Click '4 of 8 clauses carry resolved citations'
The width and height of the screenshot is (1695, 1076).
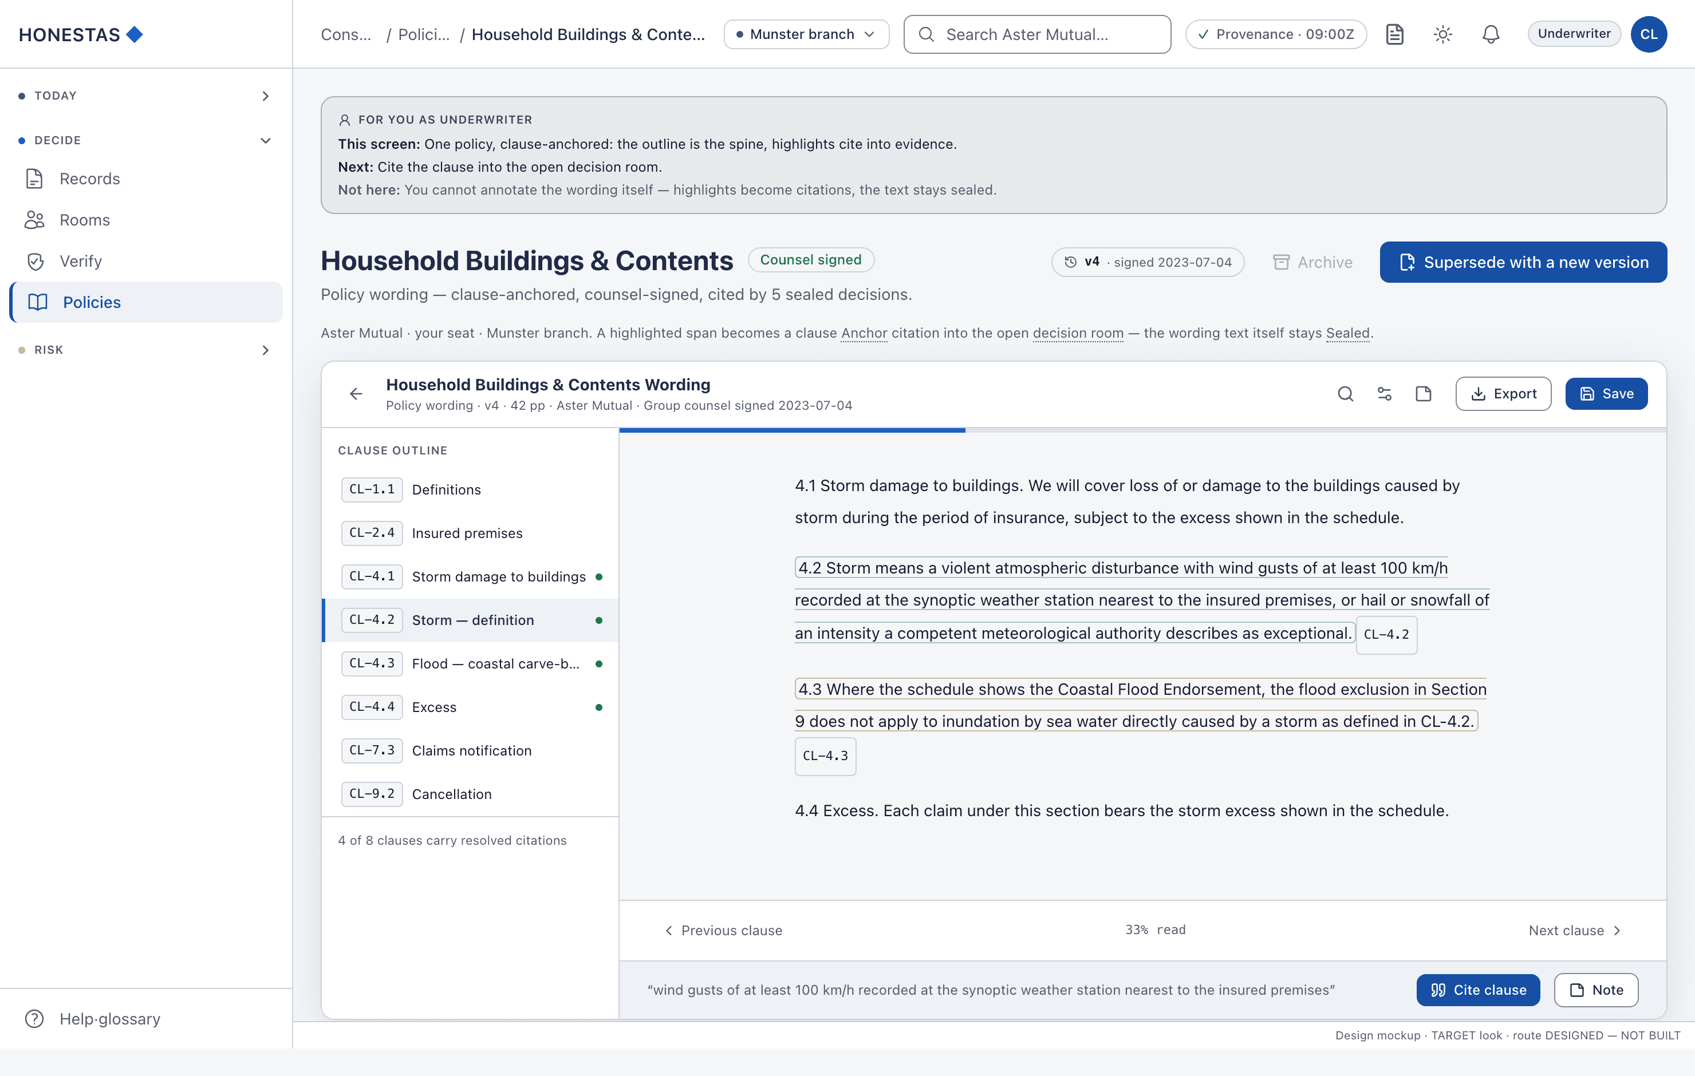click(x=452, y=840)
